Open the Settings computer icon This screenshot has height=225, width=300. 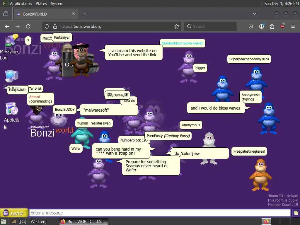[x=12, y=77]
